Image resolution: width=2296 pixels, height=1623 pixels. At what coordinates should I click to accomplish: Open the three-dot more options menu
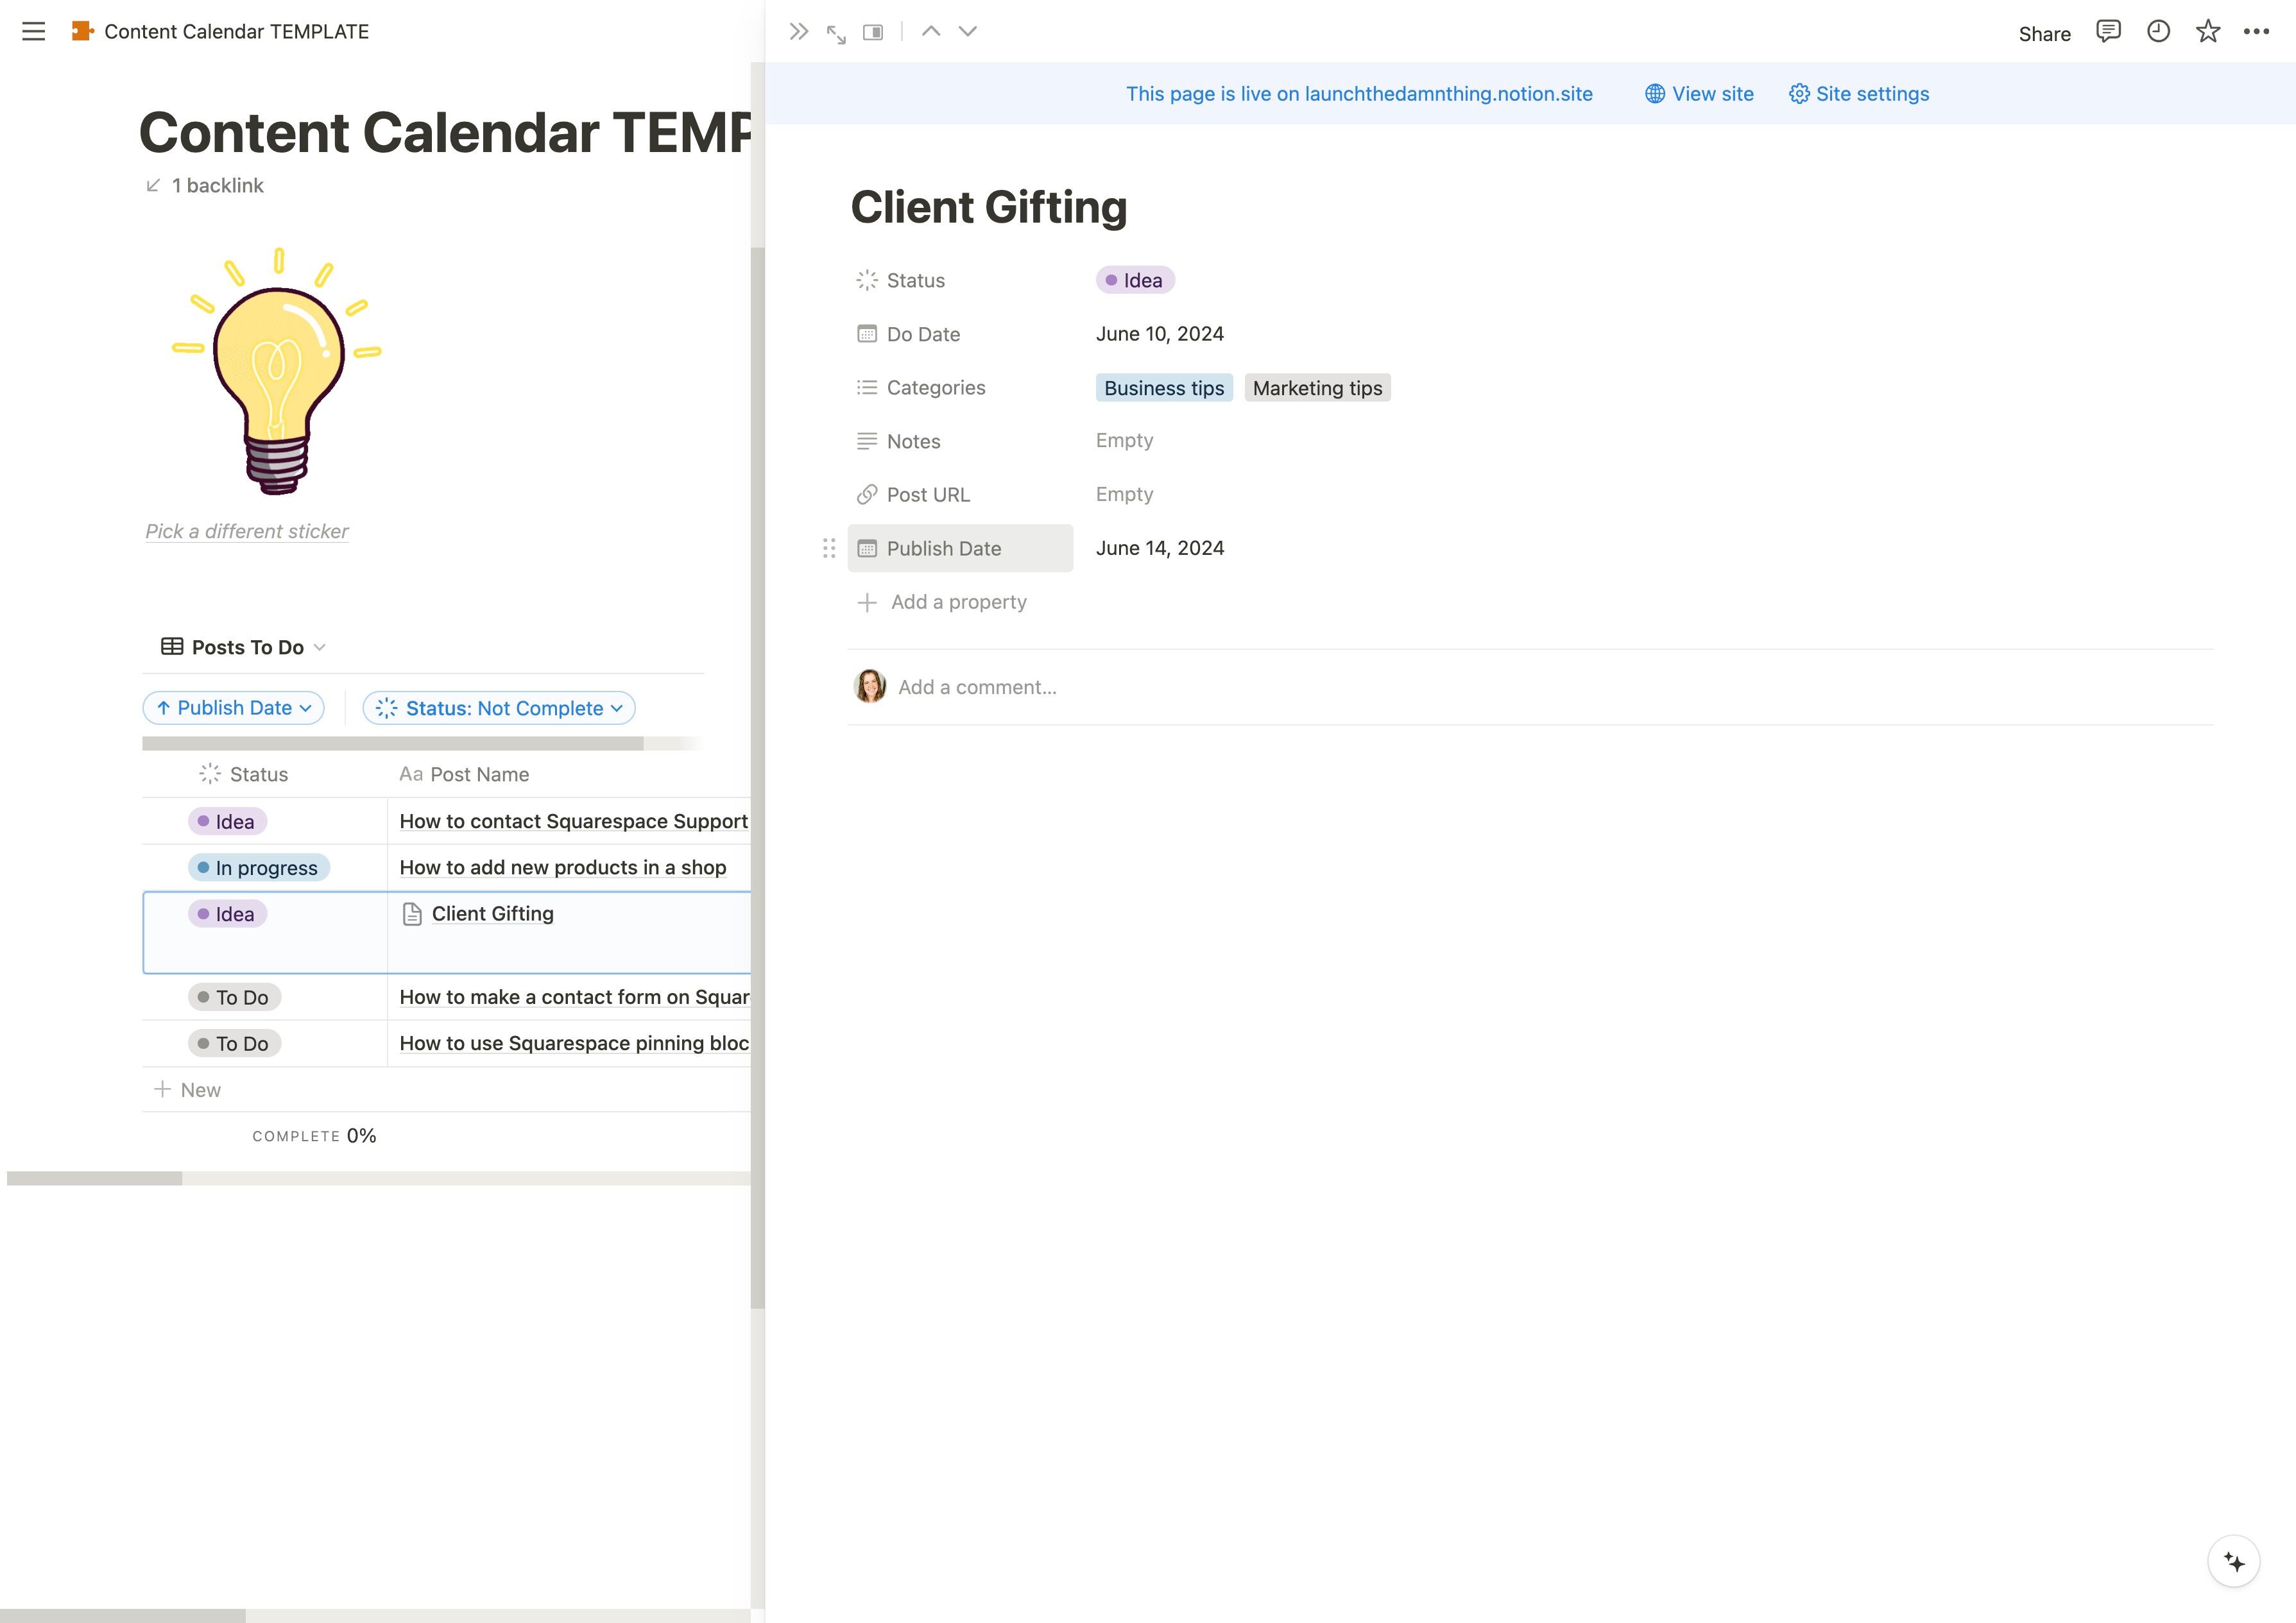pos(2257,32)
